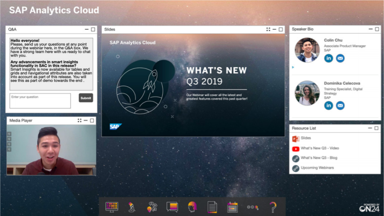Maximize the Speaker Bio window

click(377, 29)
